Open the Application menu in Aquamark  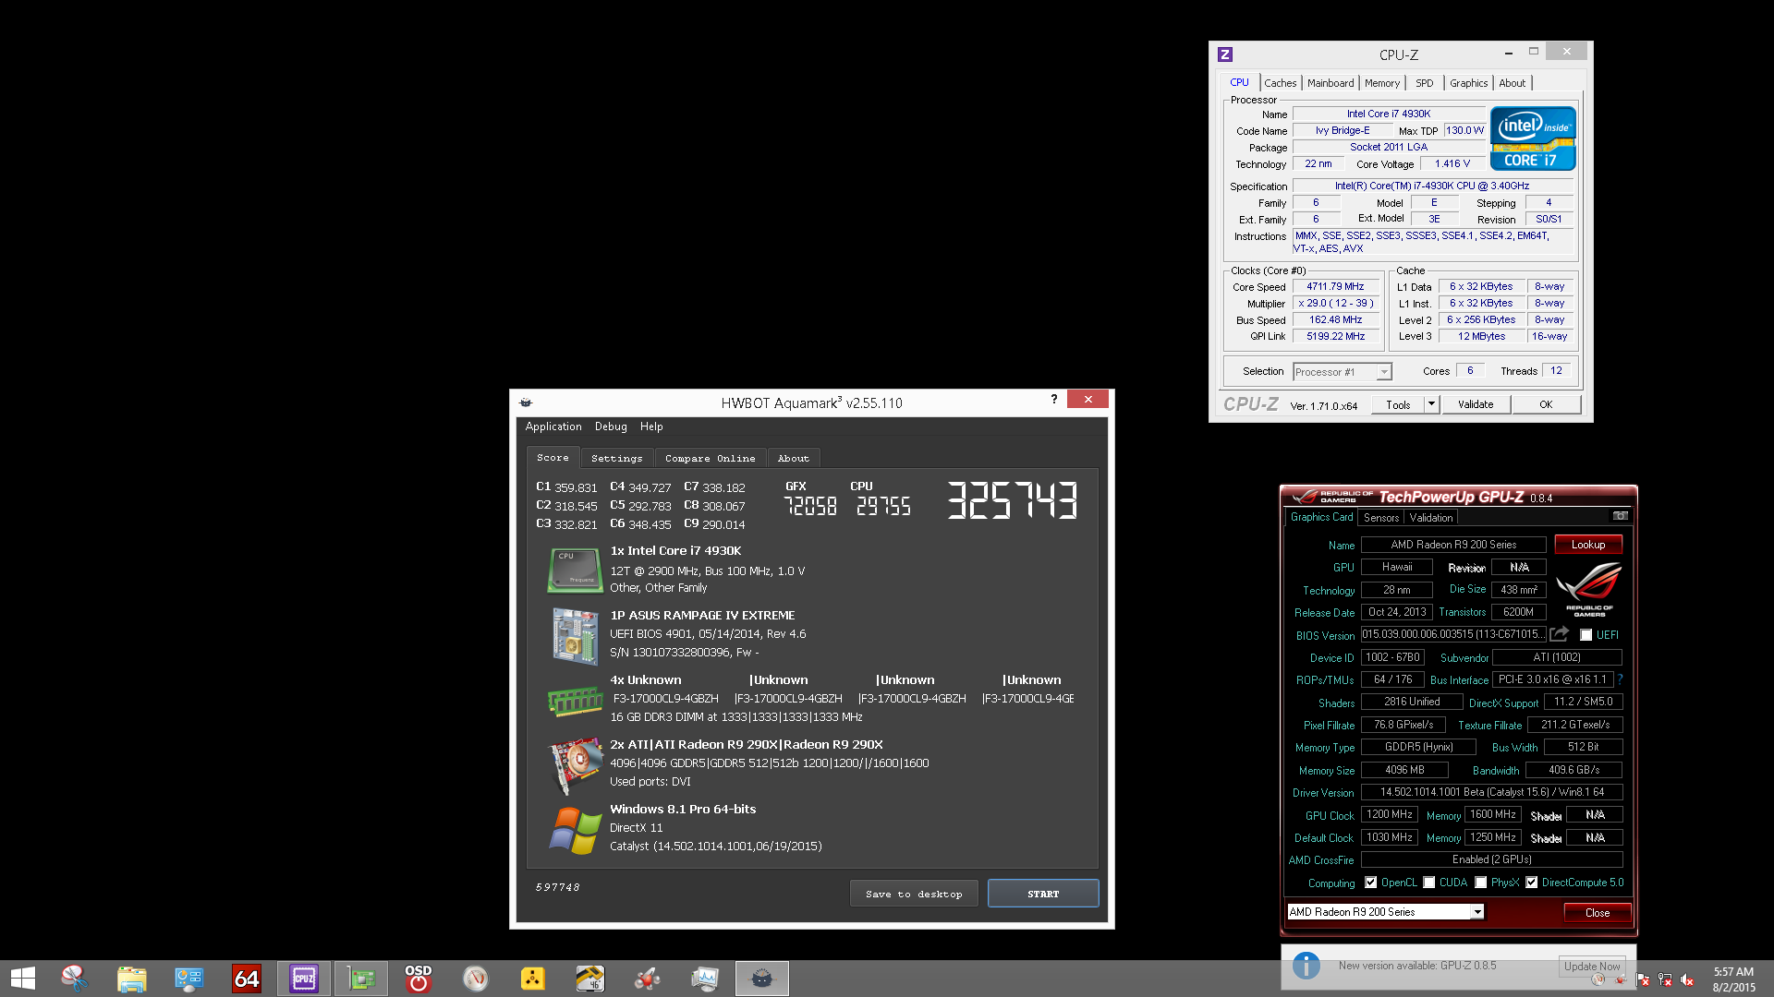click(553, 426)
